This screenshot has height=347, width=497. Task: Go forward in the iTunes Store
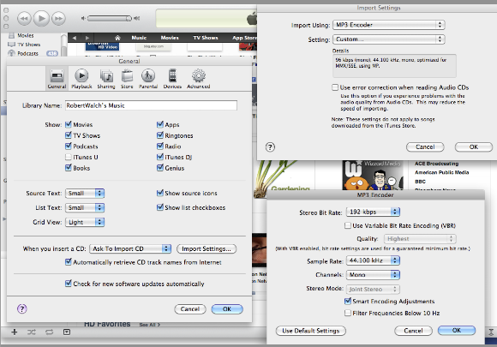pyautogui.click(x=87, y=38)
